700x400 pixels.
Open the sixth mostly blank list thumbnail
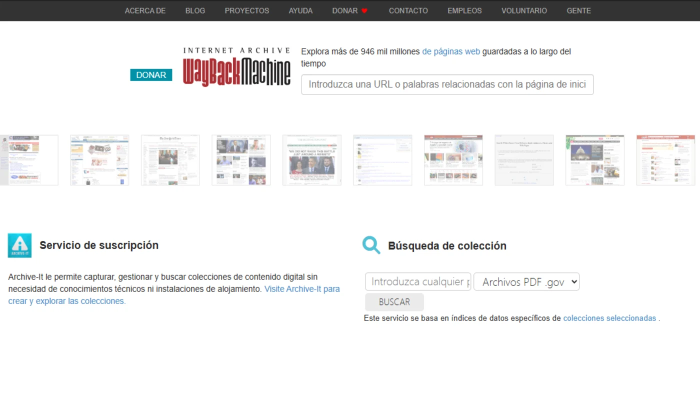[382, 160]
